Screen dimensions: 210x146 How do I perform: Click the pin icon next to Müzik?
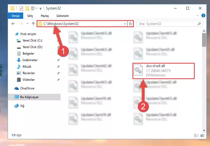tap(58, 67)
